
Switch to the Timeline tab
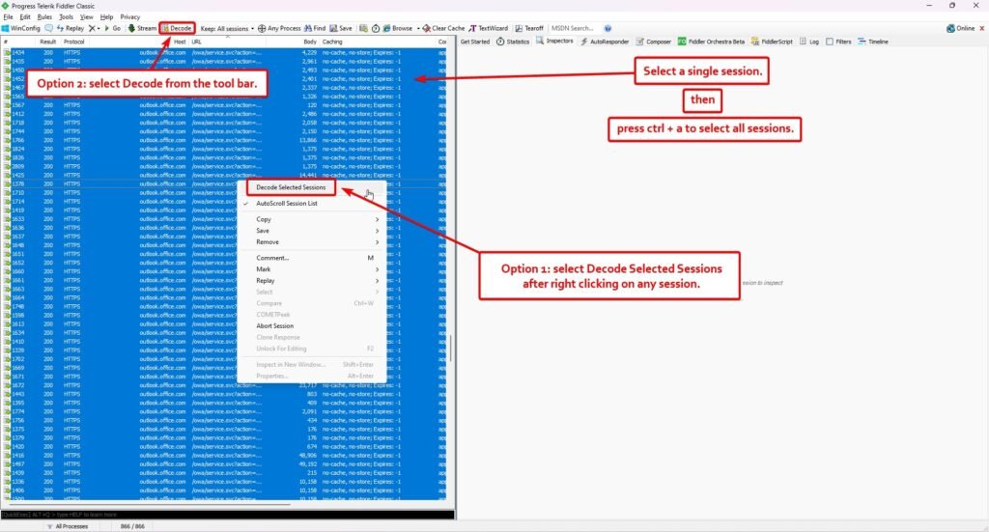pyautogui.click(x=873, y=42)
